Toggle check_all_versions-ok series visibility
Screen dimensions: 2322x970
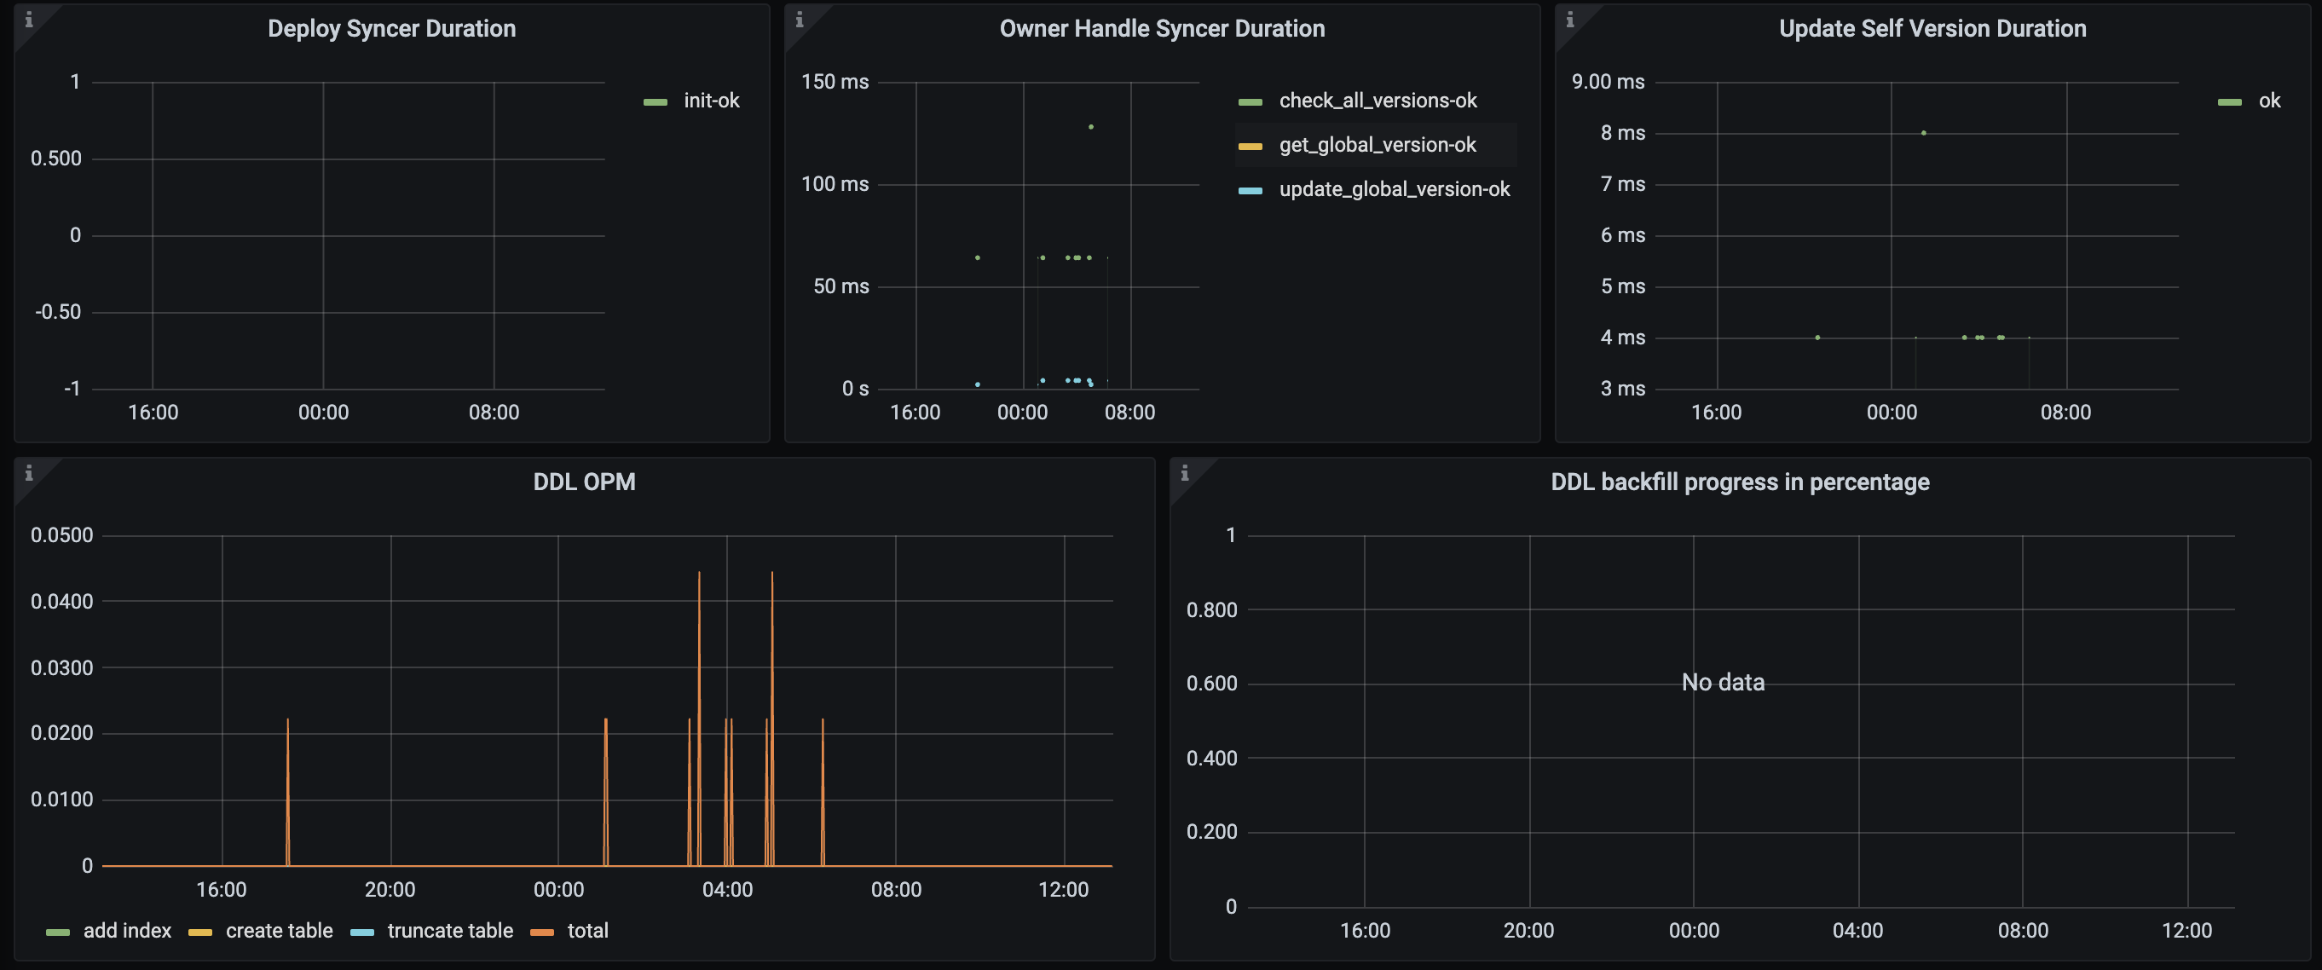1378,101
